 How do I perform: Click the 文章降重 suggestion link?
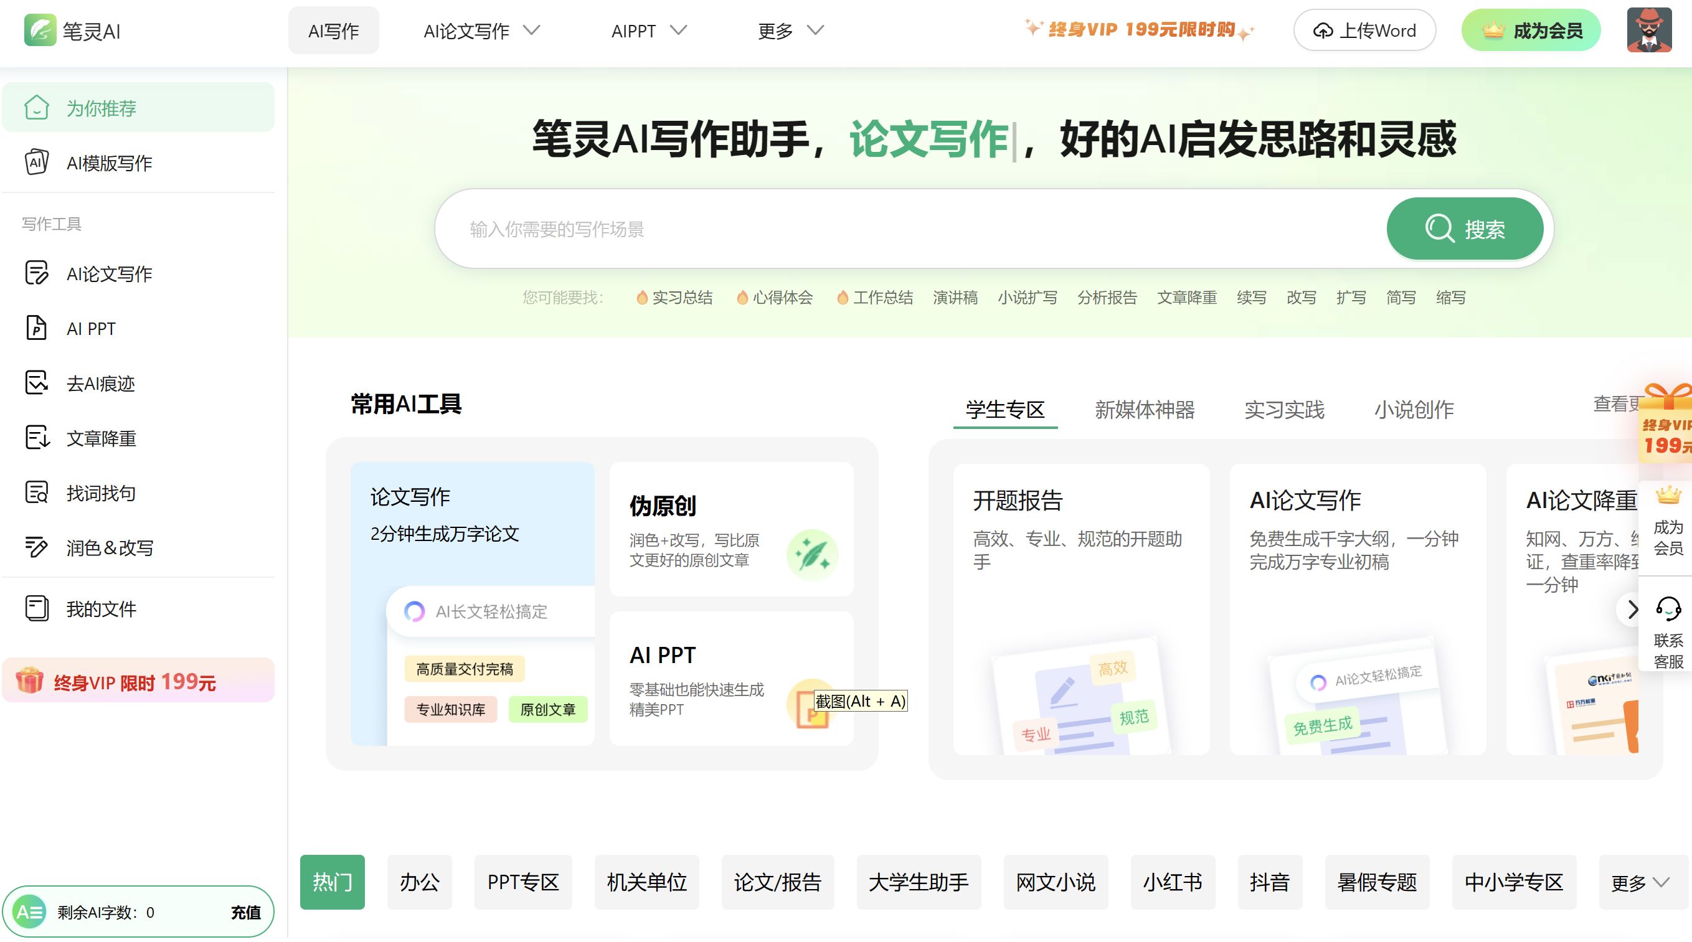tap(1186, 298)
